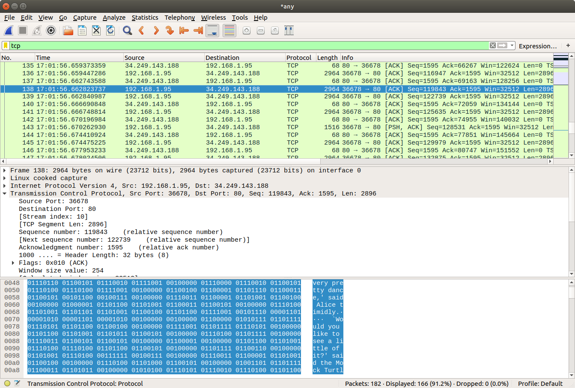
Task: Close the capture file icon
Action: [96, 30]
